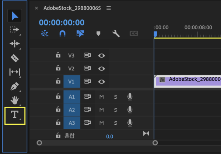Toggle Snap in timeline magnet icon
The image size is (221, 154).
tap(63, 34)
